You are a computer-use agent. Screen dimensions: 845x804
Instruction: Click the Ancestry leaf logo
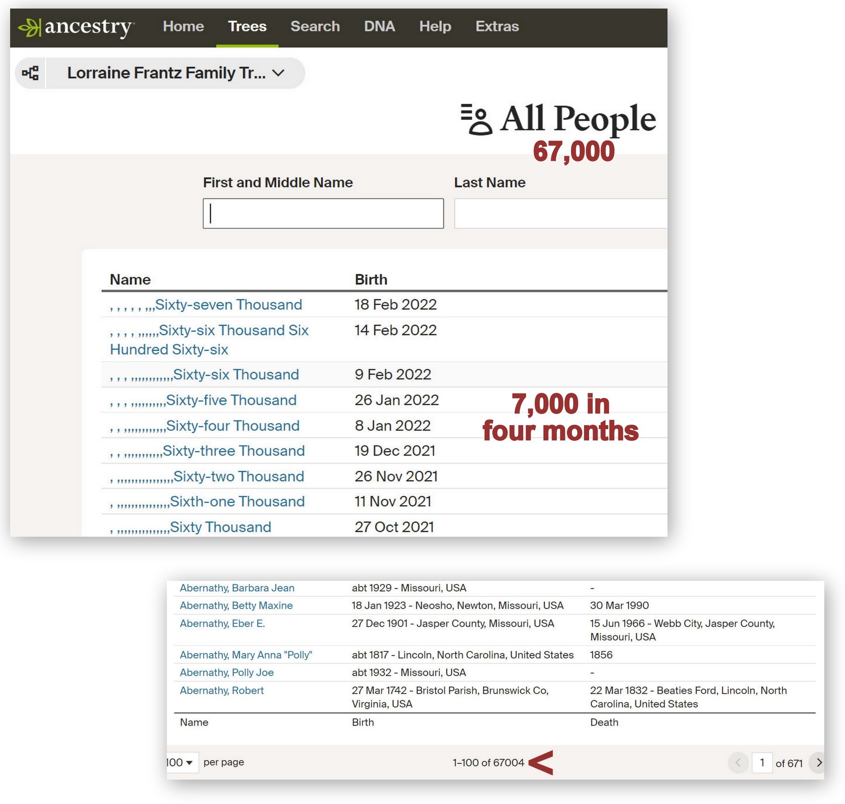click(30, 27)
